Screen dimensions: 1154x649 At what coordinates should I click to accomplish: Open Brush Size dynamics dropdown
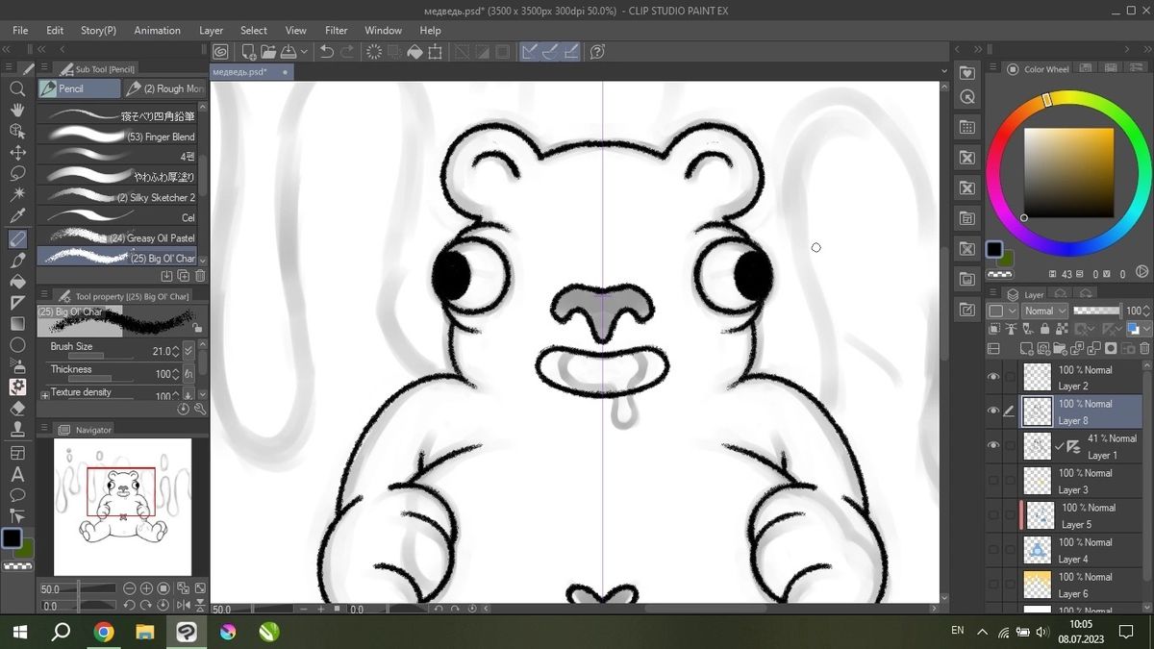pyautogui.click(x=188, y=352)
